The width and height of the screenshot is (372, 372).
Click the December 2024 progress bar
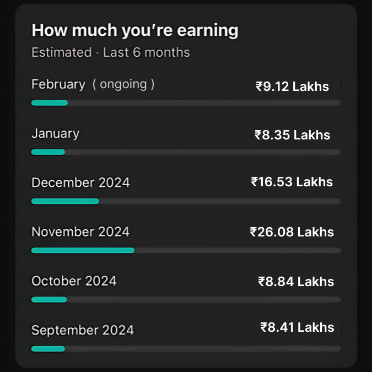[x=186, y=201]
